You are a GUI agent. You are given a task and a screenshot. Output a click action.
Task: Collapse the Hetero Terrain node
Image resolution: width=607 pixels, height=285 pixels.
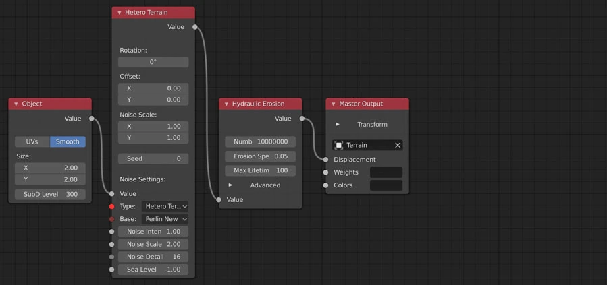tap(120, 13)
